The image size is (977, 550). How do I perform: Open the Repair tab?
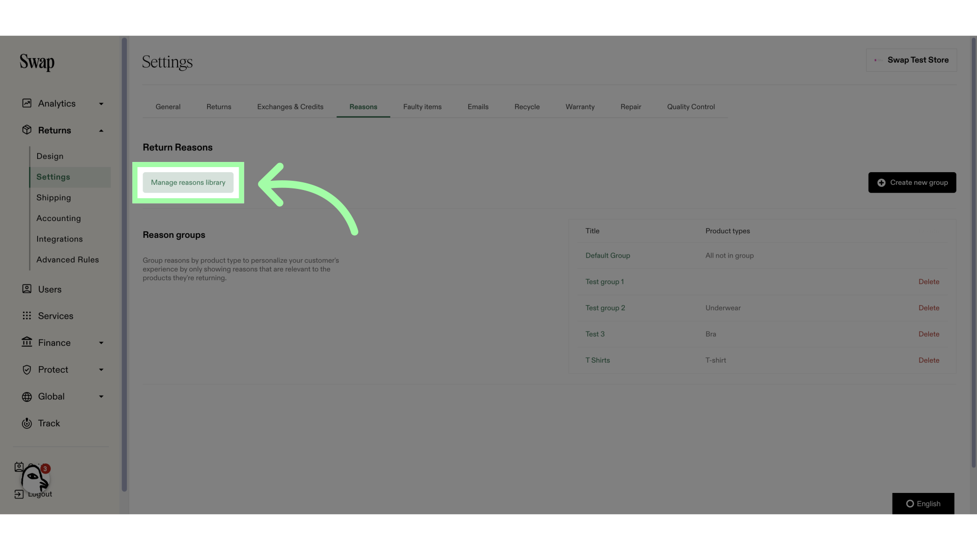(x=631, y=107)
